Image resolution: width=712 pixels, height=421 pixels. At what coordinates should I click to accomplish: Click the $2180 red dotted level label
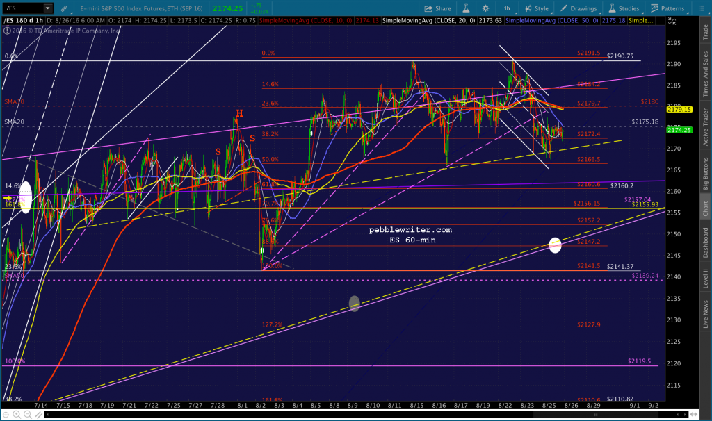coord(650,101)
